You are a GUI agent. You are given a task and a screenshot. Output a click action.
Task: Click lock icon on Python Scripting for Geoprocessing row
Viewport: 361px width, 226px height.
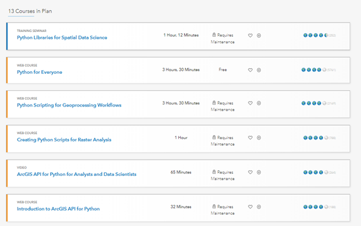(x=214, y=103)
